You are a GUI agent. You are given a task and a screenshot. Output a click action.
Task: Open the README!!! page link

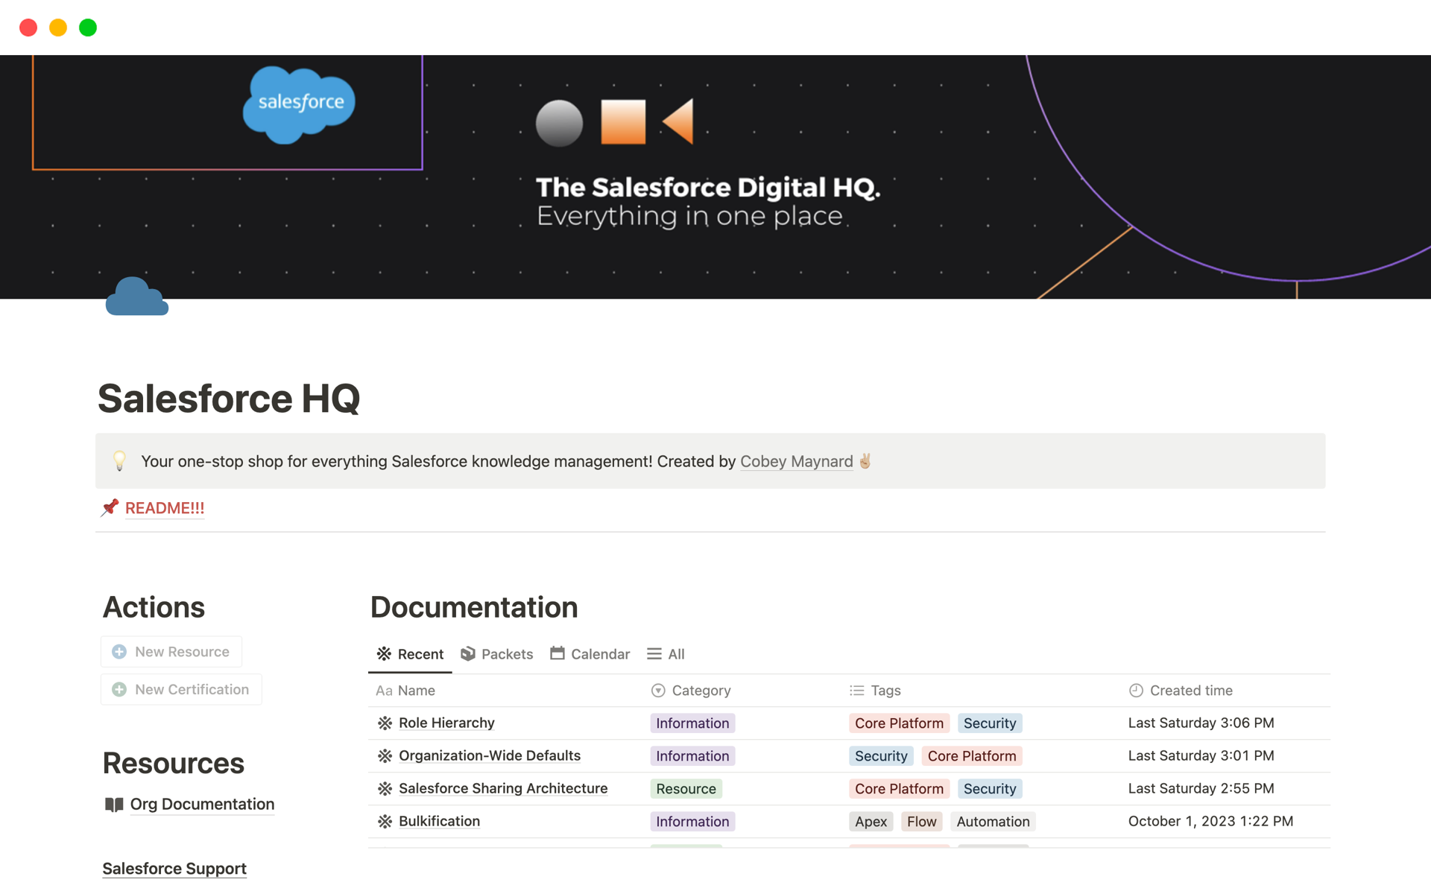point(165,508)
